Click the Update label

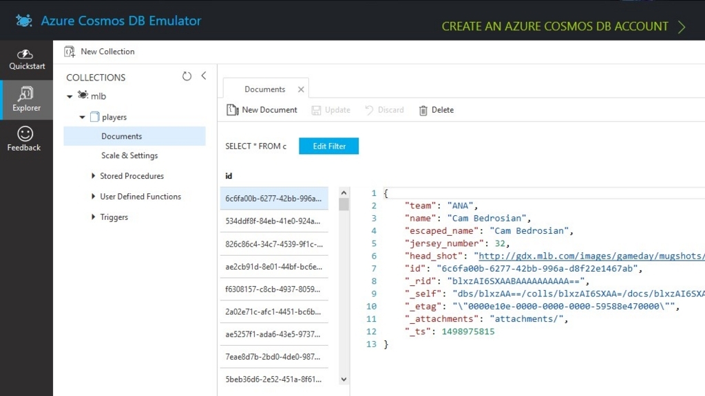(337, 109)
